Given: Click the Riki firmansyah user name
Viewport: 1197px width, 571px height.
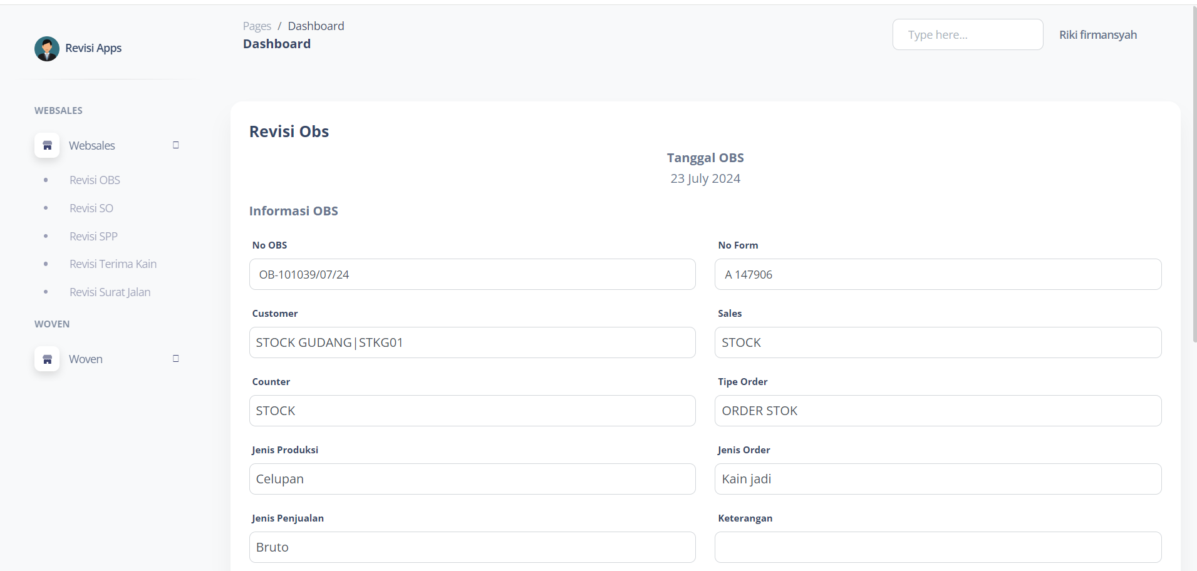Looking at the screenshot, I should (1097, 35).
